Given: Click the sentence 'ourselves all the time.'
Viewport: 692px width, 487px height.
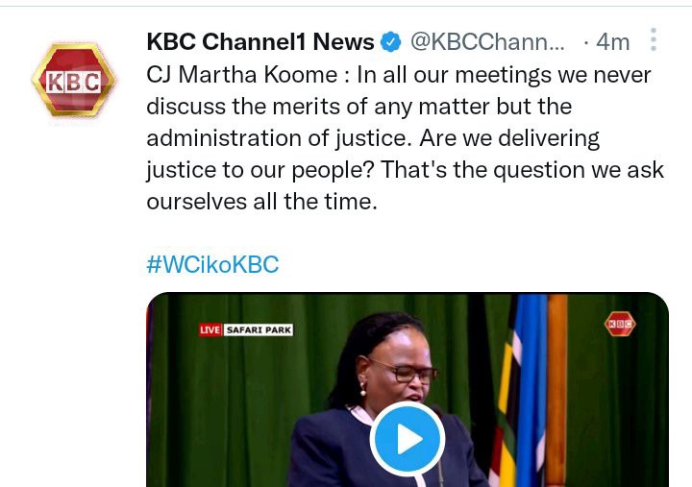Looking at the screenshot, I should coord(261,202).
